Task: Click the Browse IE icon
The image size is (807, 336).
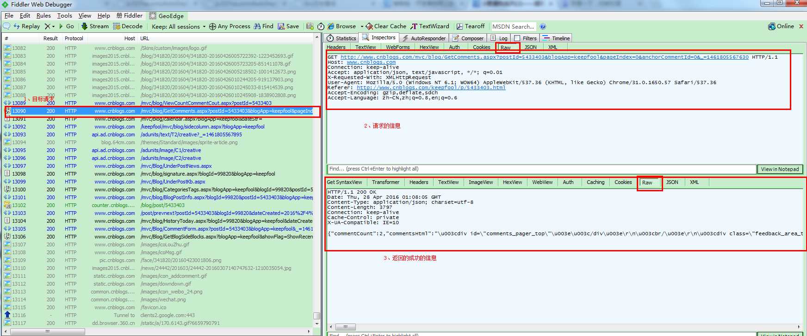Action: pos(331,26)
